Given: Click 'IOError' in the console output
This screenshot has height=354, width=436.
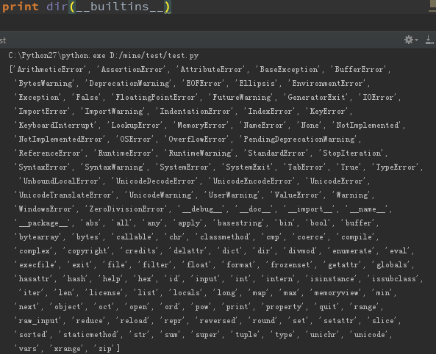Looking at the screenshot, I should (x=378, y=97).
